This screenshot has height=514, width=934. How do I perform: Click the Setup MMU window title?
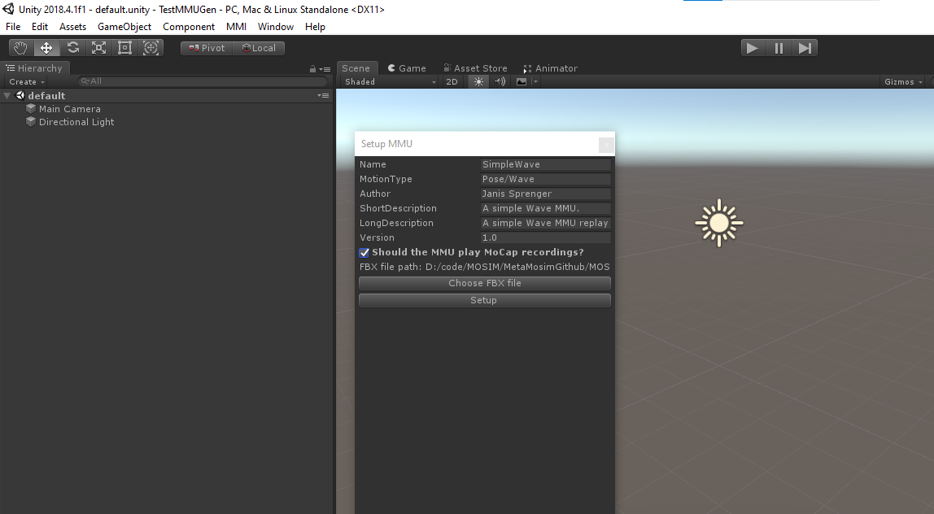[386, 143]
